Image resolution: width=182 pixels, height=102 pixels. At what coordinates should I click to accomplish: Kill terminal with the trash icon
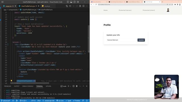[x=77, y=86]
